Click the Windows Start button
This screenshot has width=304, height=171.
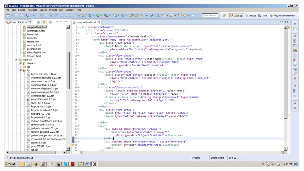10,164
